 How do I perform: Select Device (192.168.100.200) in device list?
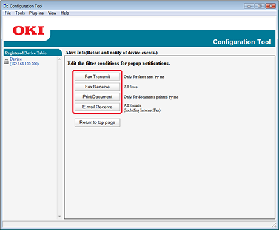tap(24, 61)
